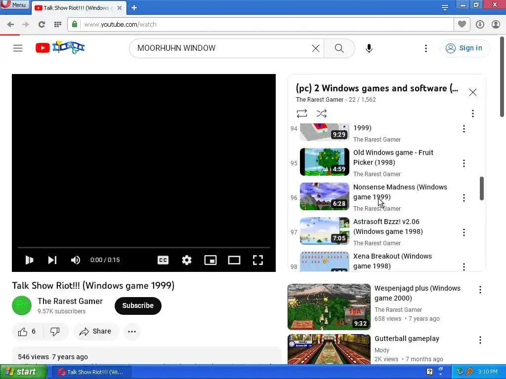Open The Rarest Gamer channel avatar

22,305
